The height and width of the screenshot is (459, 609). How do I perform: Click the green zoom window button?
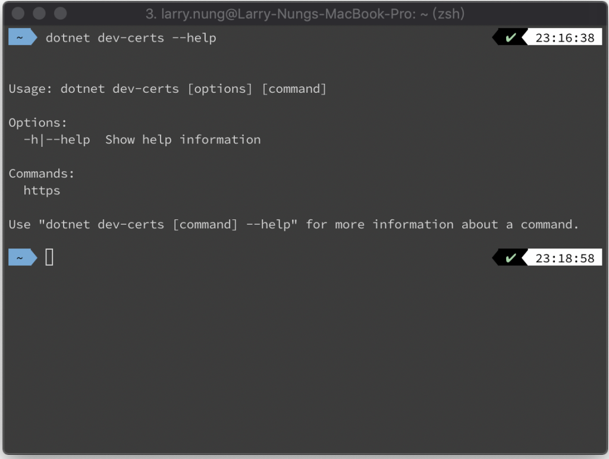[x=60, y=13]
